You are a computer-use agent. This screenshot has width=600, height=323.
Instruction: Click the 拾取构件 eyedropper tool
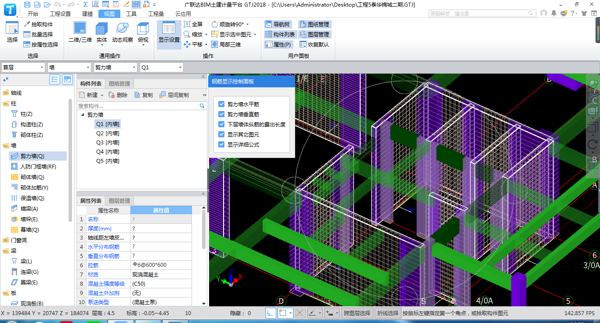(39, 24)
